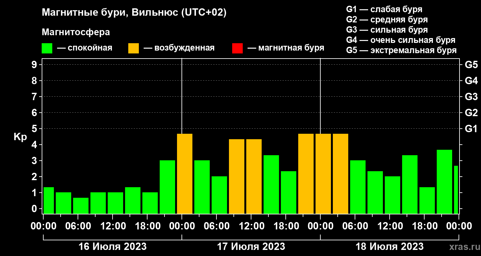The width and height of the screenshot is (481, 256).
Task: Click the 'G3 — сильная буря' description
Action: pos(387,30)
